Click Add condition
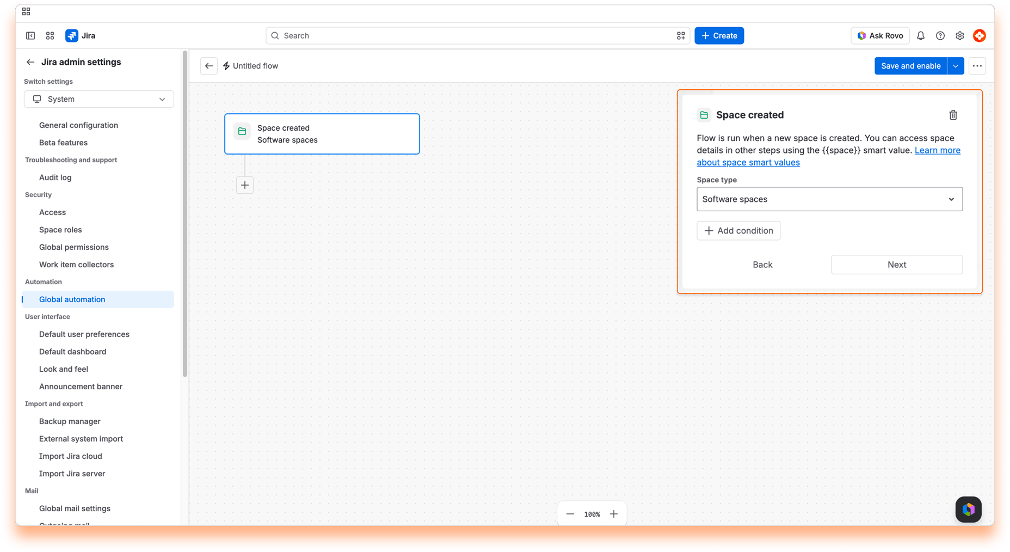This screenshot has height=552, width=1010. [x=738, y=231]
